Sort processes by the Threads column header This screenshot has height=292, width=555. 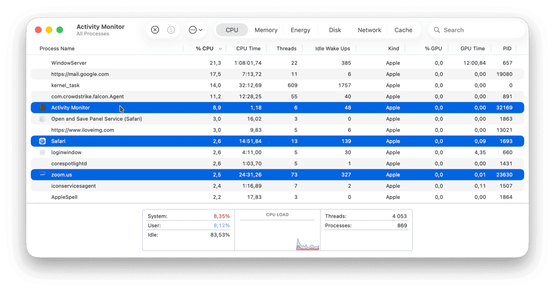286,48
